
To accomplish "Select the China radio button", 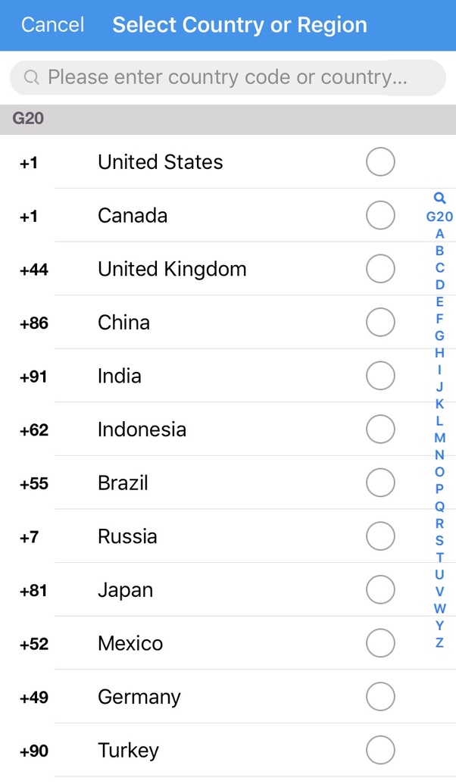I will [380, 323].
